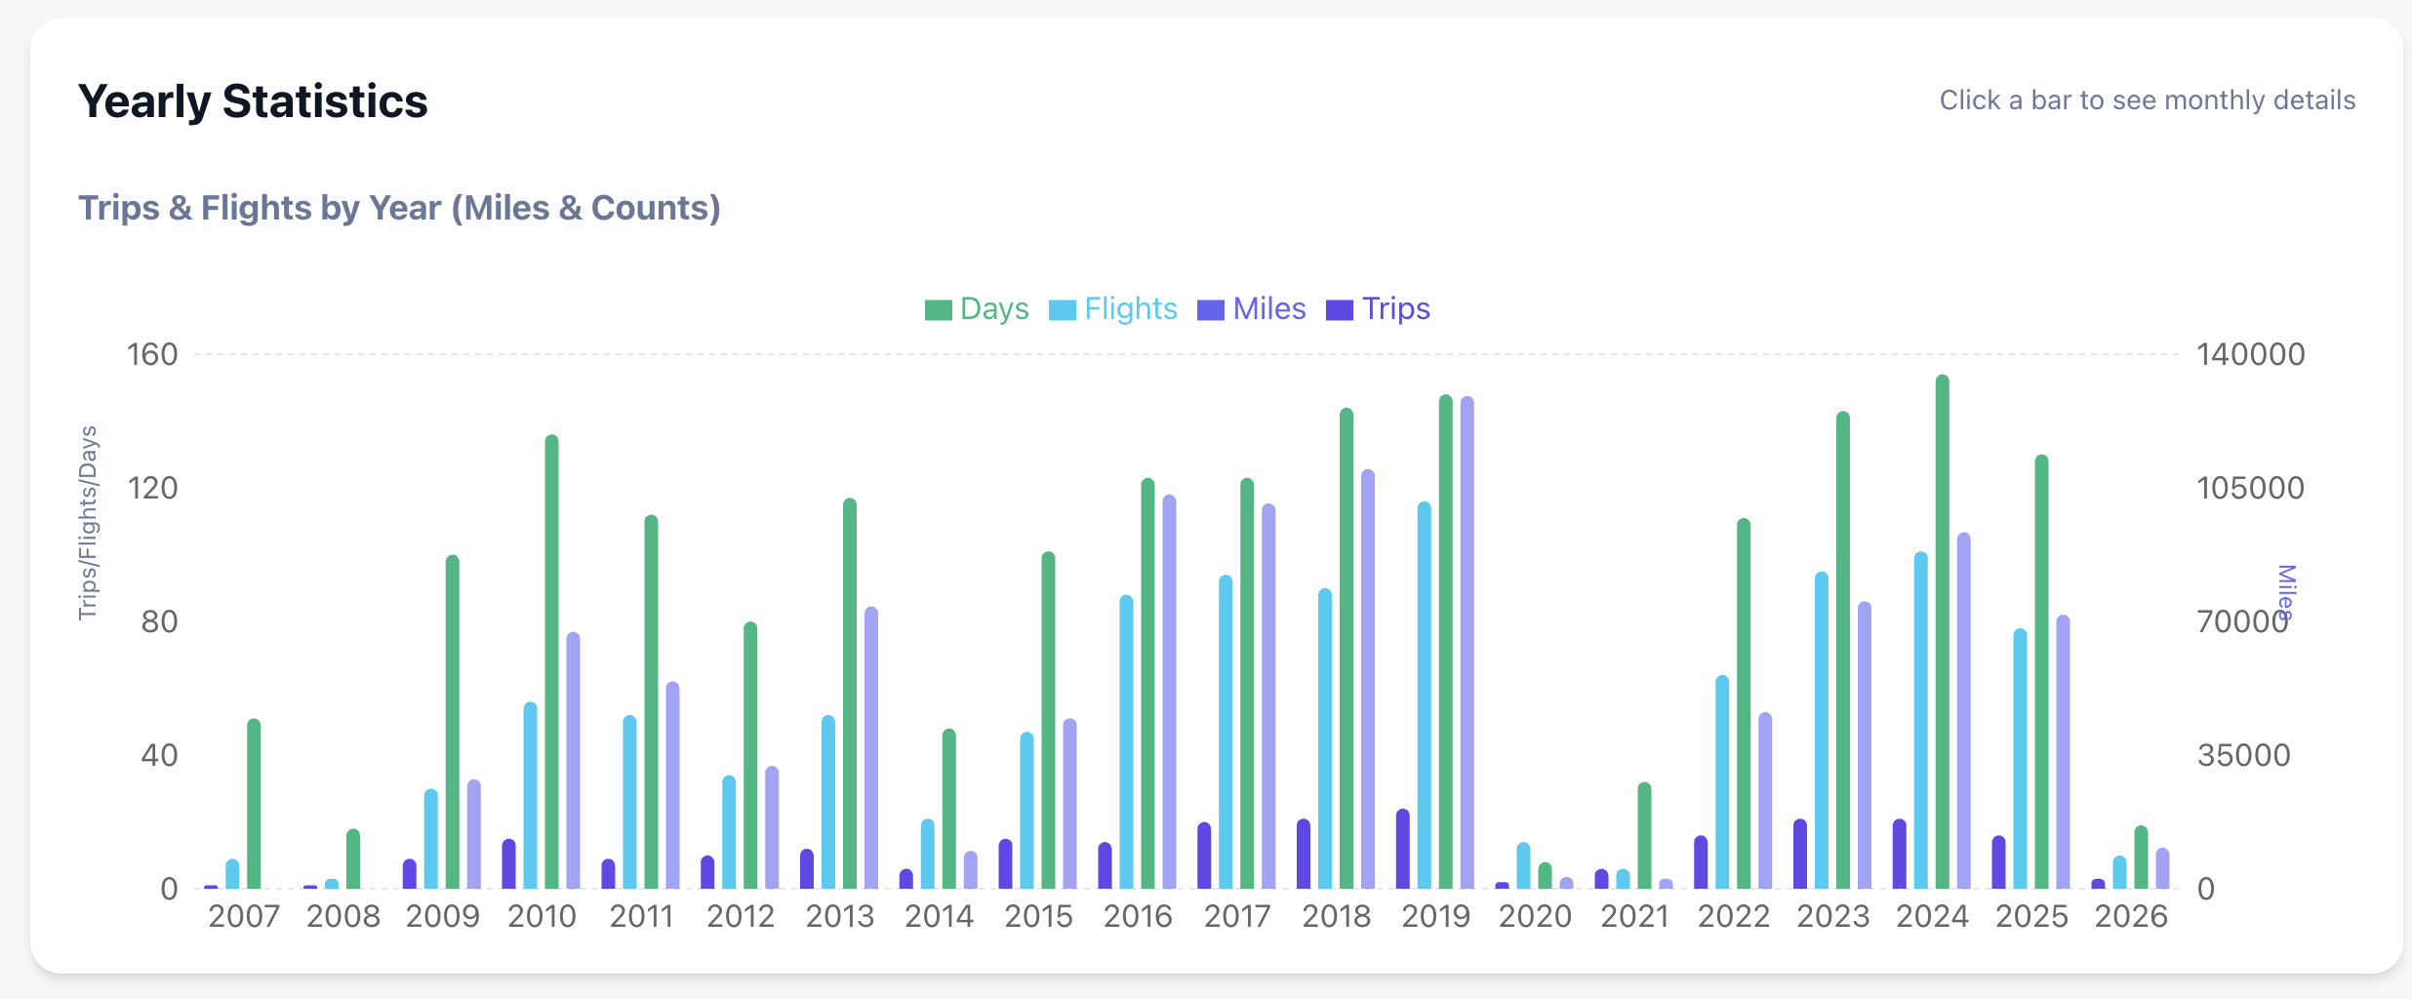Screen dimensions: 2412x999
Task: Click the 2021 green Days bar
Action: [x=1644, y=836]
